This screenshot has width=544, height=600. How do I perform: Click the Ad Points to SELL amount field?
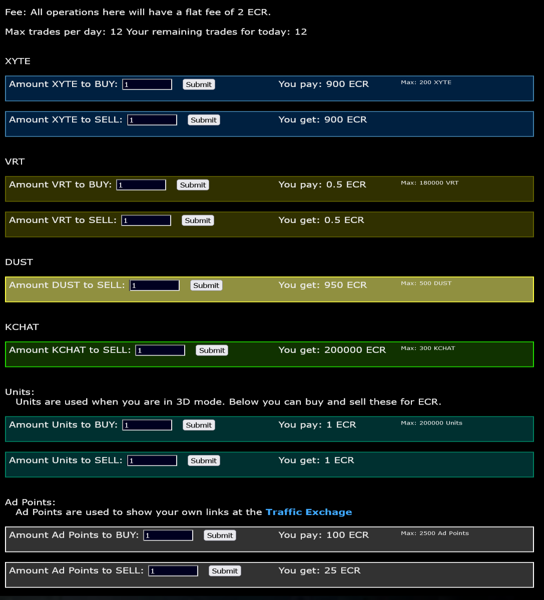tap(173, 571)
